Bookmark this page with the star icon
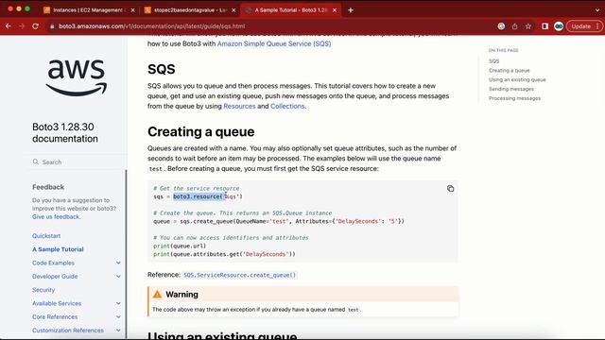Image resolution: width=605 pixels, height=340 pixels. click(x=528, y=26)
